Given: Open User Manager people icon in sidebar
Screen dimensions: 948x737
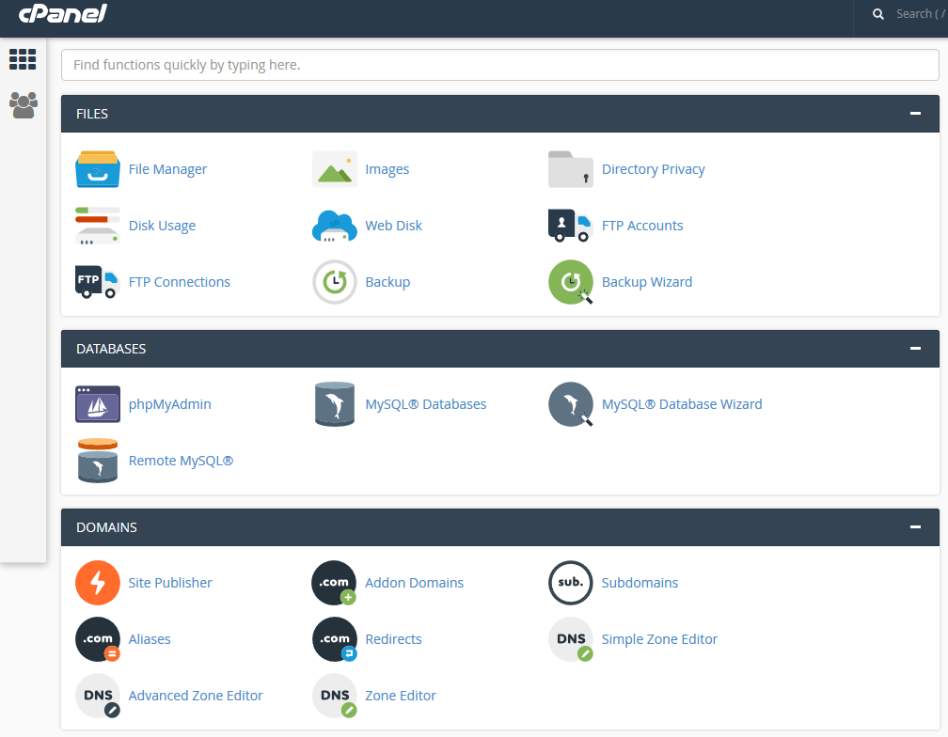Looking at the screenshot, I should [24, 105].
